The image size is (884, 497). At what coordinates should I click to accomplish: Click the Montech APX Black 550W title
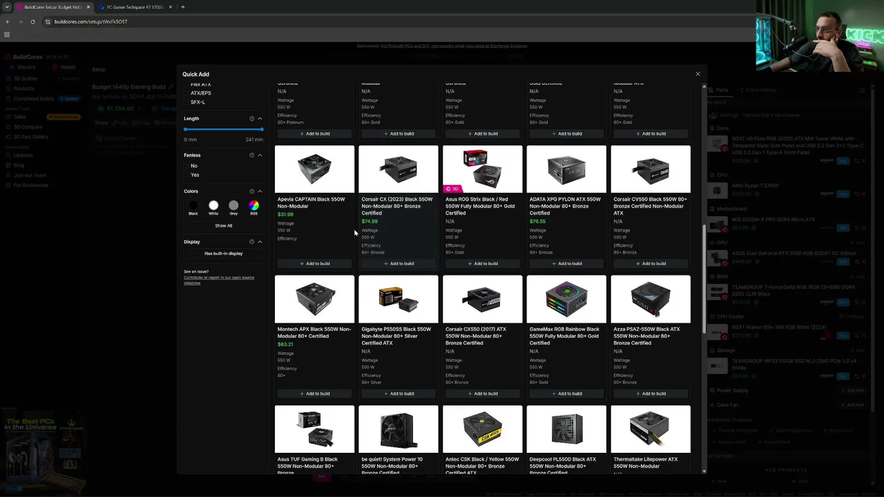[314, 333]
